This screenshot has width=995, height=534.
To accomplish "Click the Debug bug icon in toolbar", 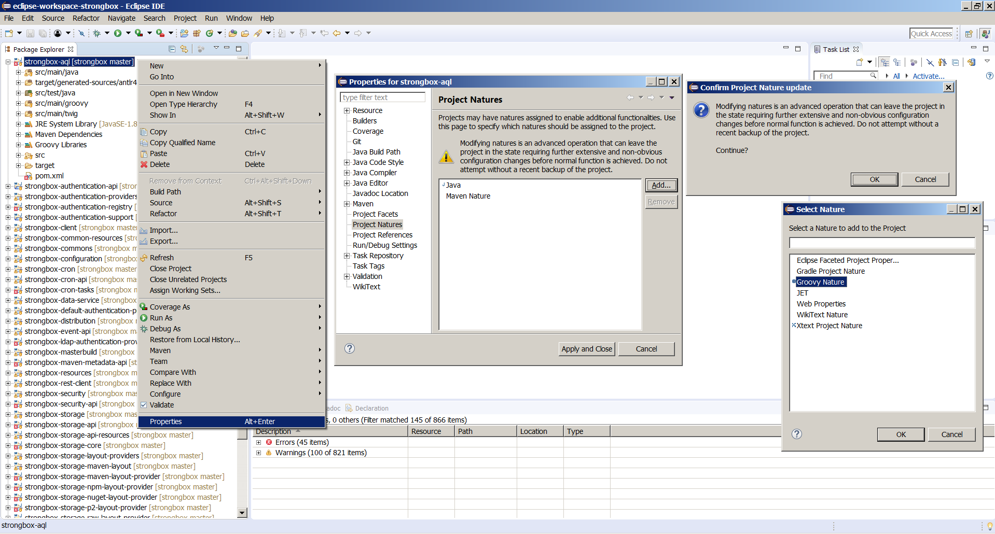I will [x=96, y=33].
